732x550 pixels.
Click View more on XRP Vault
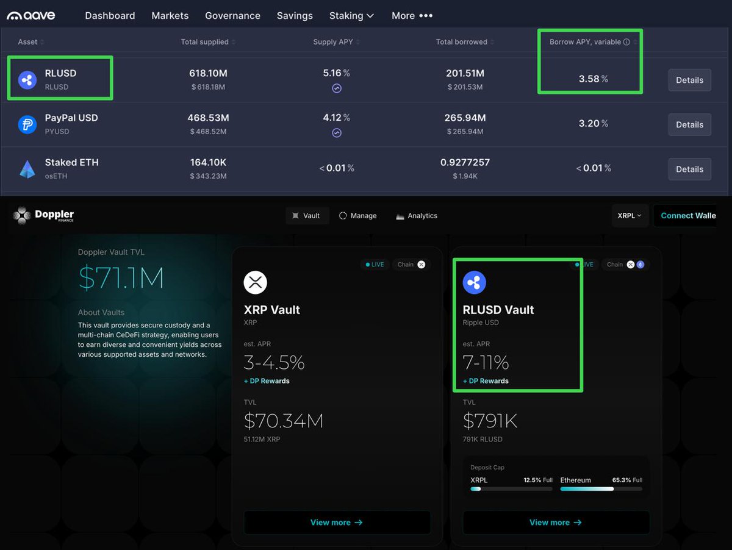337,523
